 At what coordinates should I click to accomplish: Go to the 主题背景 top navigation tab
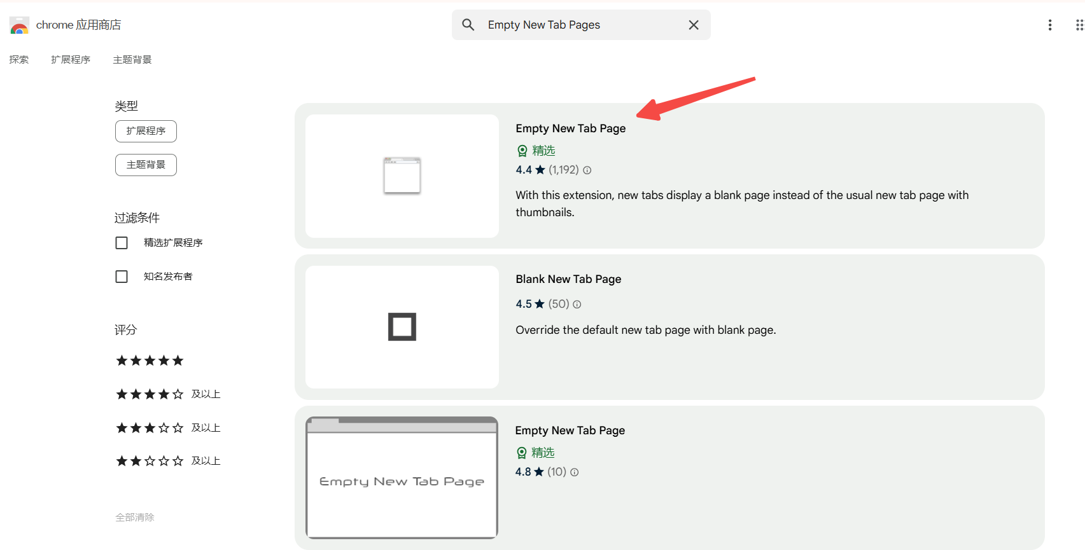coord(132,60)
